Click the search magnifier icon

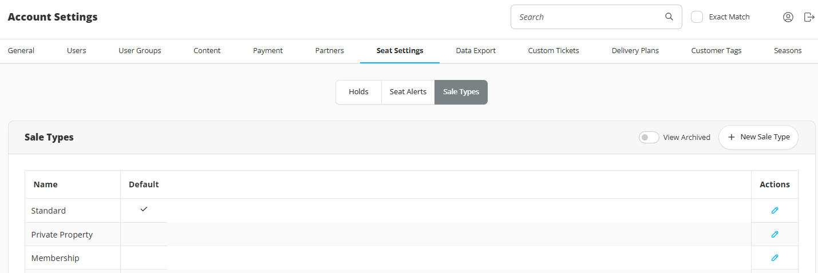pos(669,17)
